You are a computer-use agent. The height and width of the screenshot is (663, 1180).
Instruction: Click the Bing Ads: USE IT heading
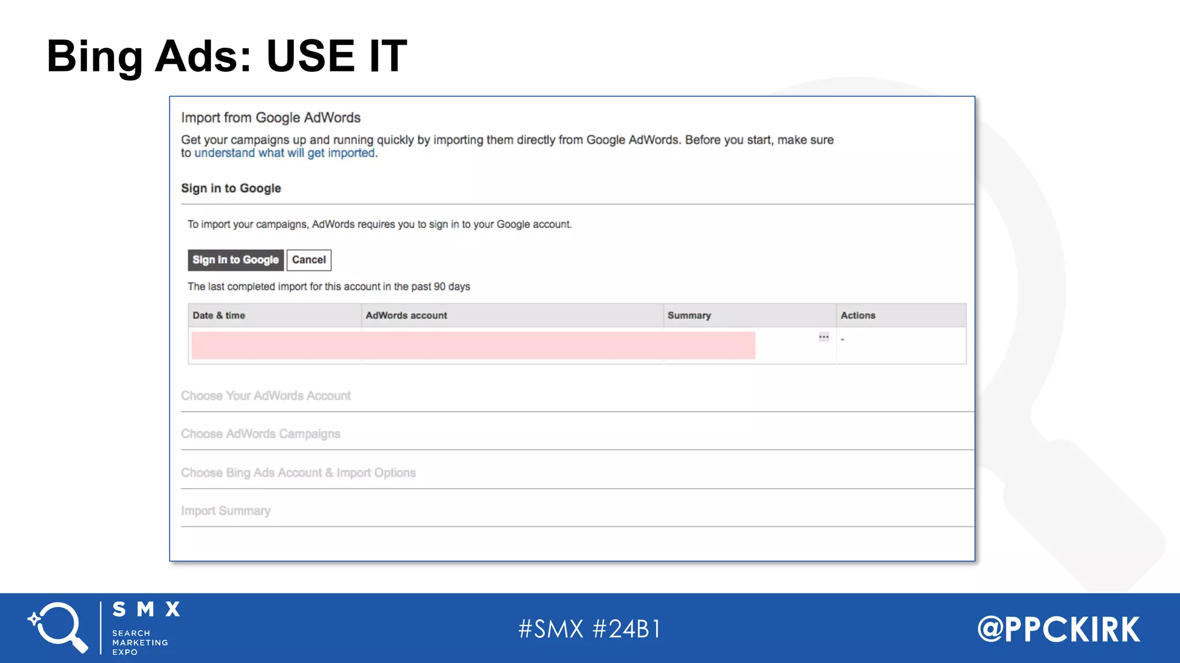[x=227, y=56]
